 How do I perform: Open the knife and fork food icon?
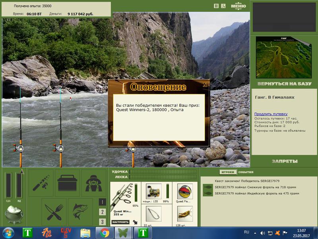point(54,212)
